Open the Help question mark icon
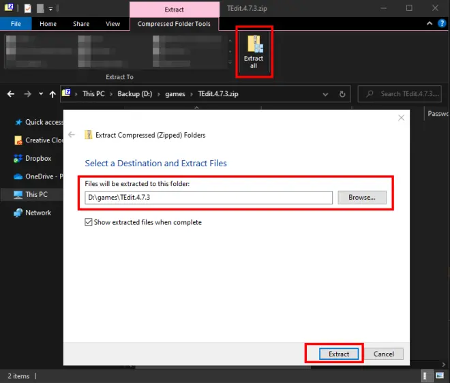The height and width of the screenshot is (383, 450). (x=441, y=24)
